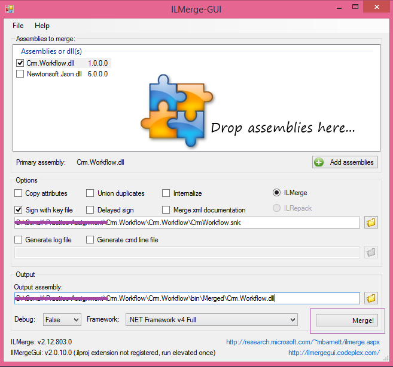Click the disabled log file folder icon

[371, 252]
